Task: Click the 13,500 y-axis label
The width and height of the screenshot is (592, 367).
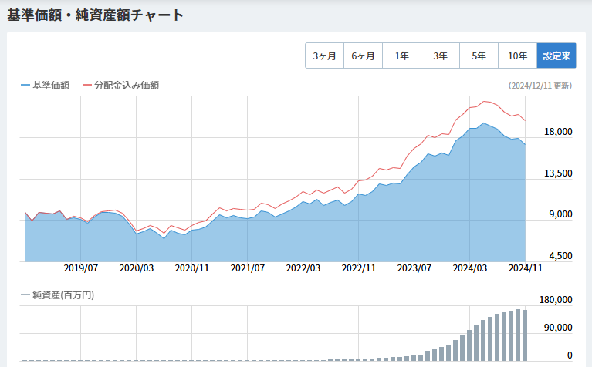Action: pyautogui.click(x=558, y=173)
